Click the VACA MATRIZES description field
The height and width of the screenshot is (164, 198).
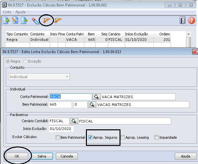pyautogui.click(x=138, y=97)
